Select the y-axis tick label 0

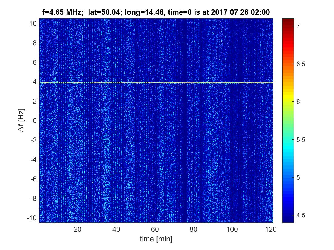(34, 121)
